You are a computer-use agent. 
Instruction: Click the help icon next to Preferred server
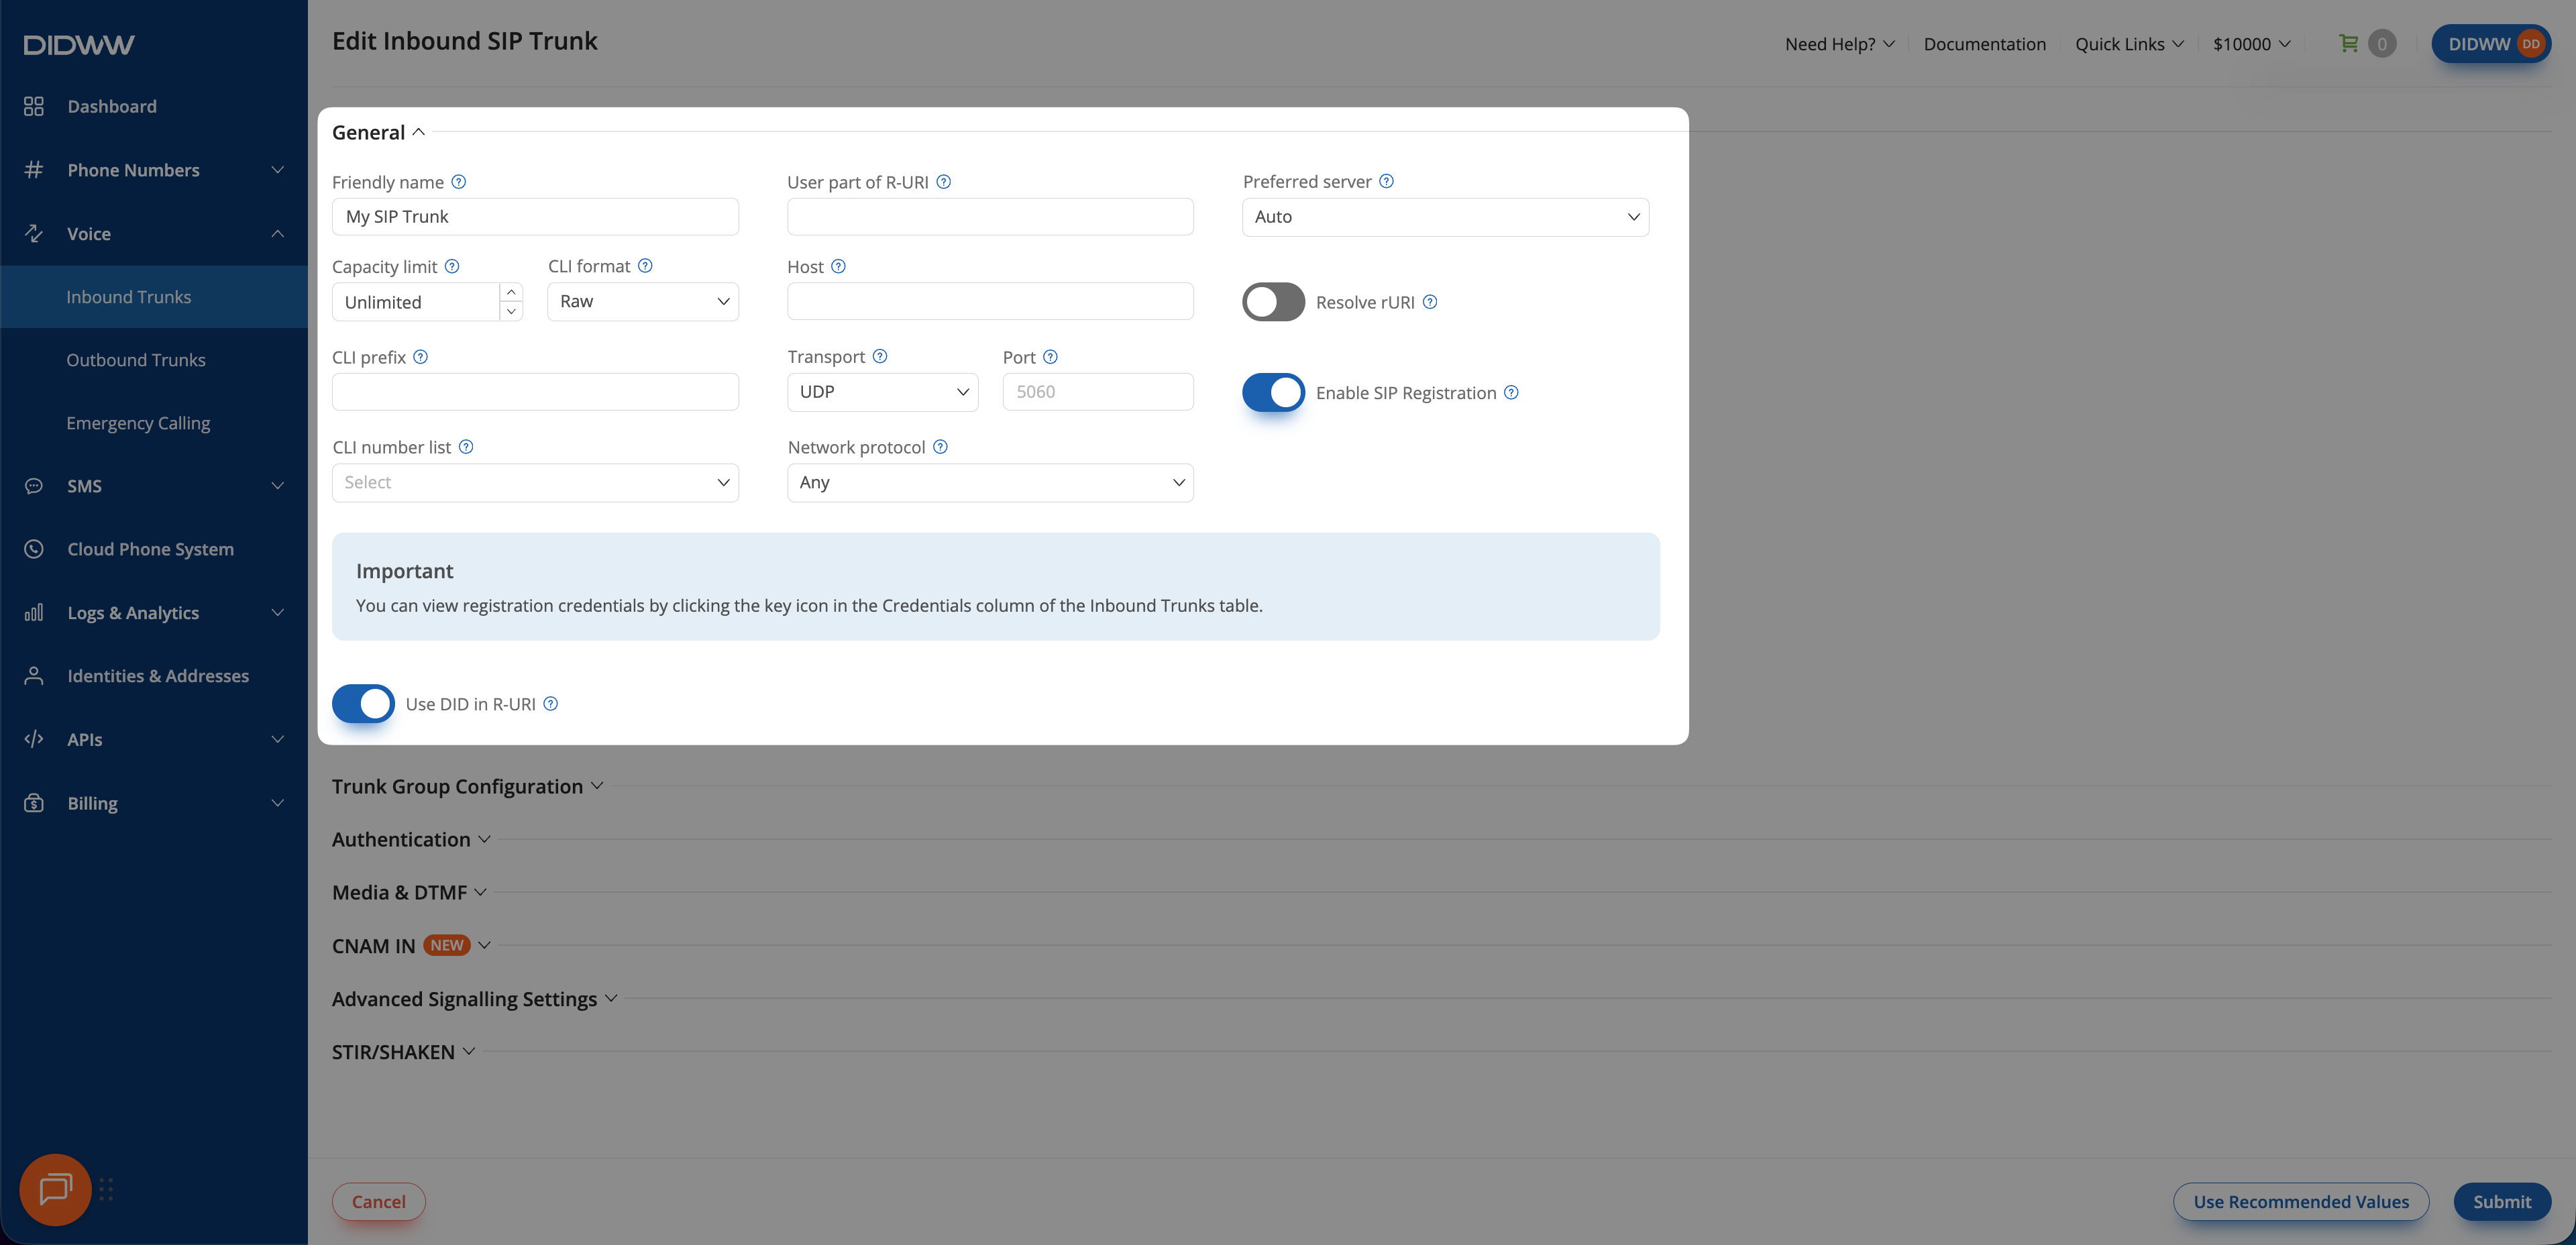(1386, 181)
